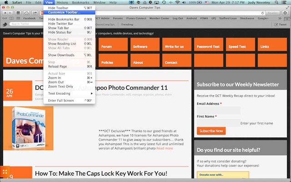Choose Zoom In

[x=70, y=78]
